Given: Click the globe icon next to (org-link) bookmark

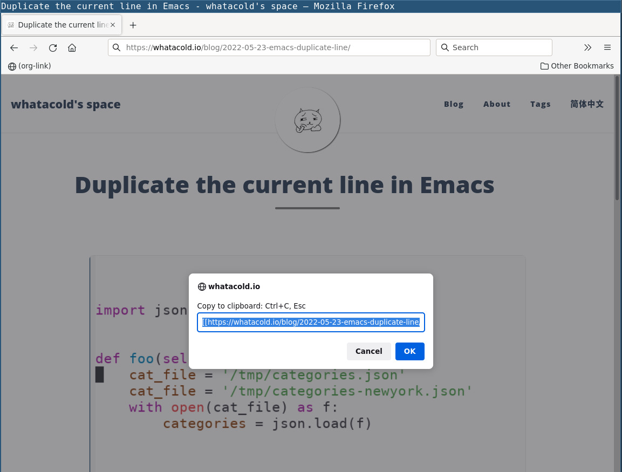Looking at the screenshot, I should (x=11, y=66).
